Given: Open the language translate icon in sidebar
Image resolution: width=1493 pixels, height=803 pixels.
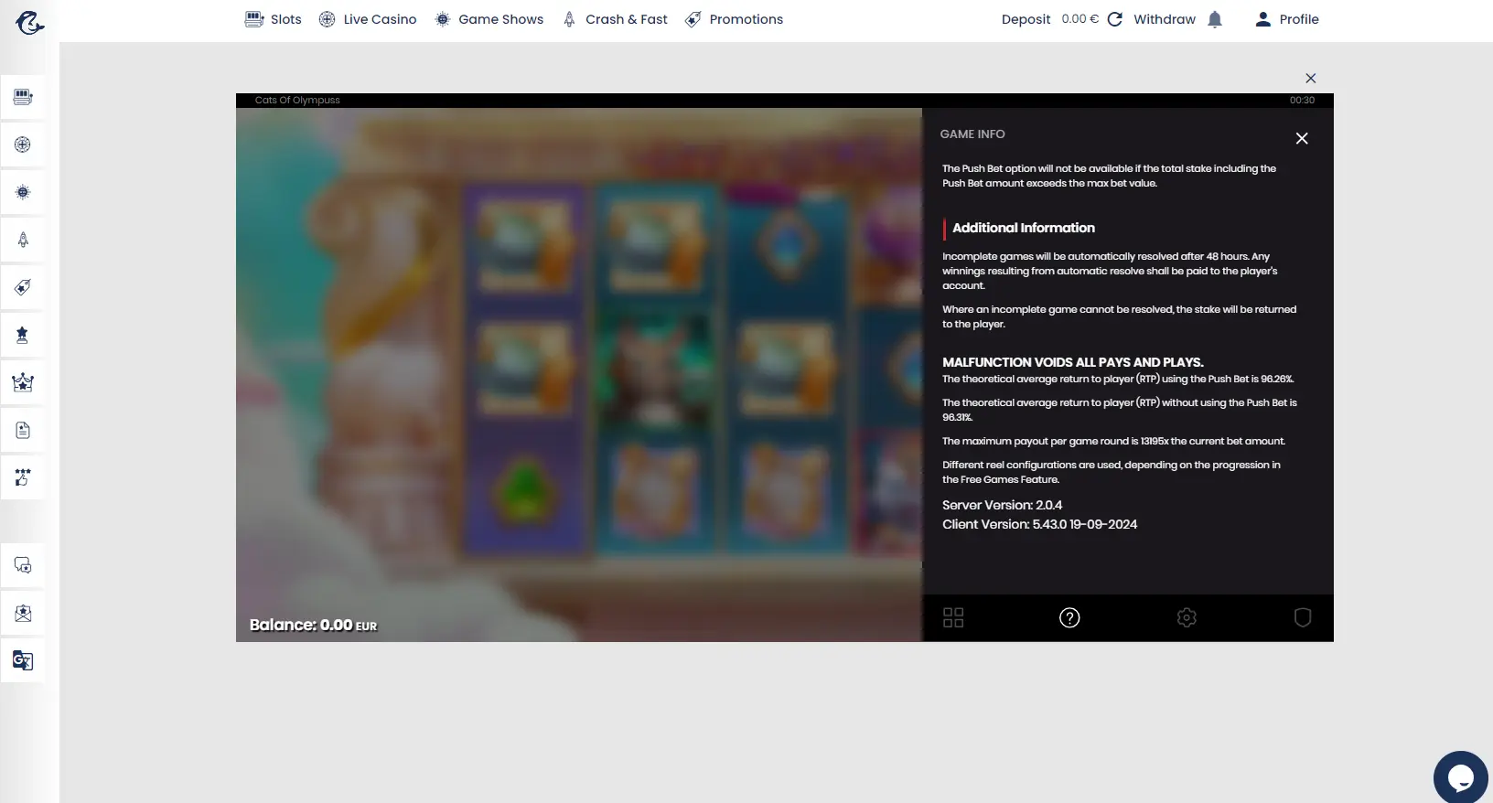Looking at the screenshot, I should click(x=23, y=660).
